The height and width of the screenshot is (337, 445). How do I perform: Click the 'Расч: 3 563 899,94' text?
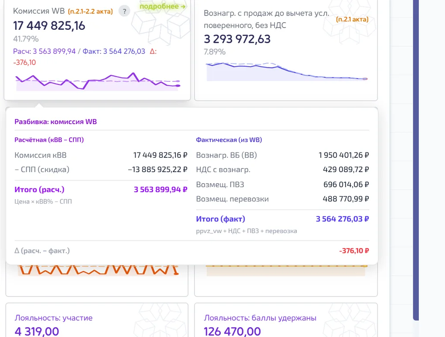44,51
